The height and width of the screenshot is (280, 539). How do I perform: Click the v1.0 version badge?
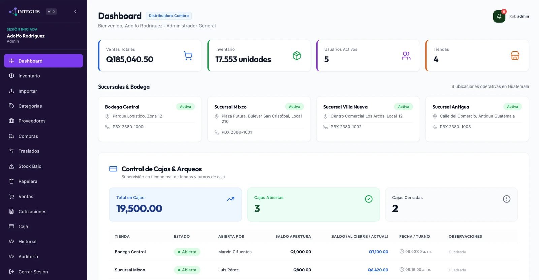(51, 12)
